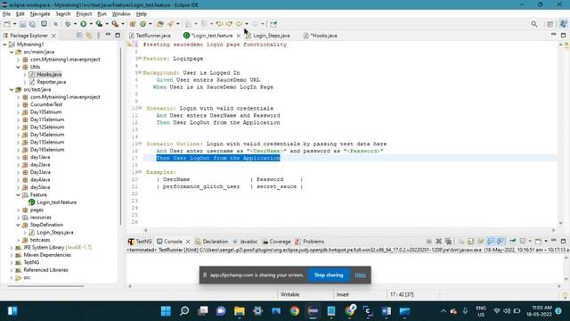Click the New Java Class toolbar icon

pyautogui.click(x=143, y=24)
